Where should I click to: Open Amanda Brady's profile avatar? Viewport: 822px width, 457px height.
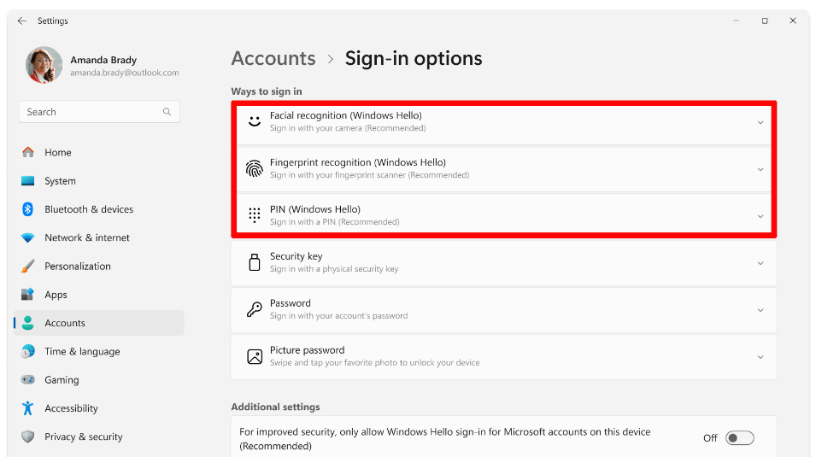pyautogui.click(x=44, y=65)
